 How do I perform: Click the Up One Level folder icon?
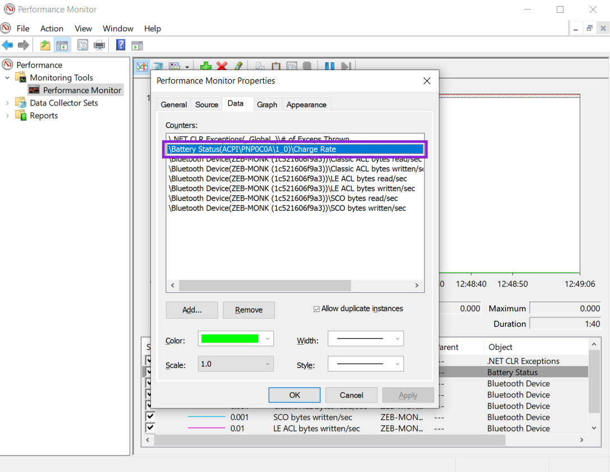(x=45, y=45)
